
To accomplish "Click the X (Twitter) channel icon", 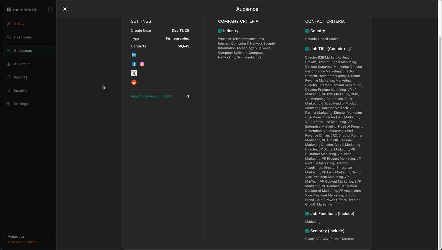I will tap(134, 73).
